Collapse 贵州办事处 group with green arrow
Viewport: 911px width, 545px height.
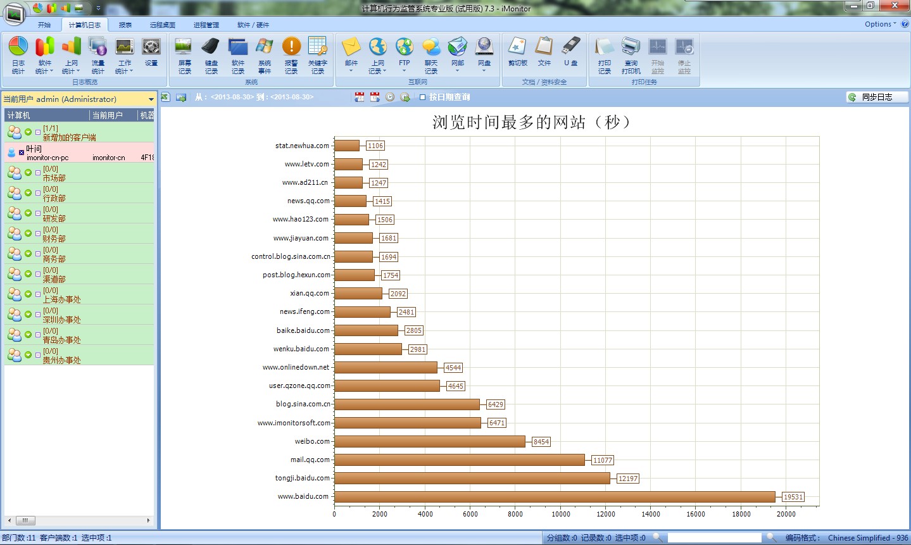point(28,355)
